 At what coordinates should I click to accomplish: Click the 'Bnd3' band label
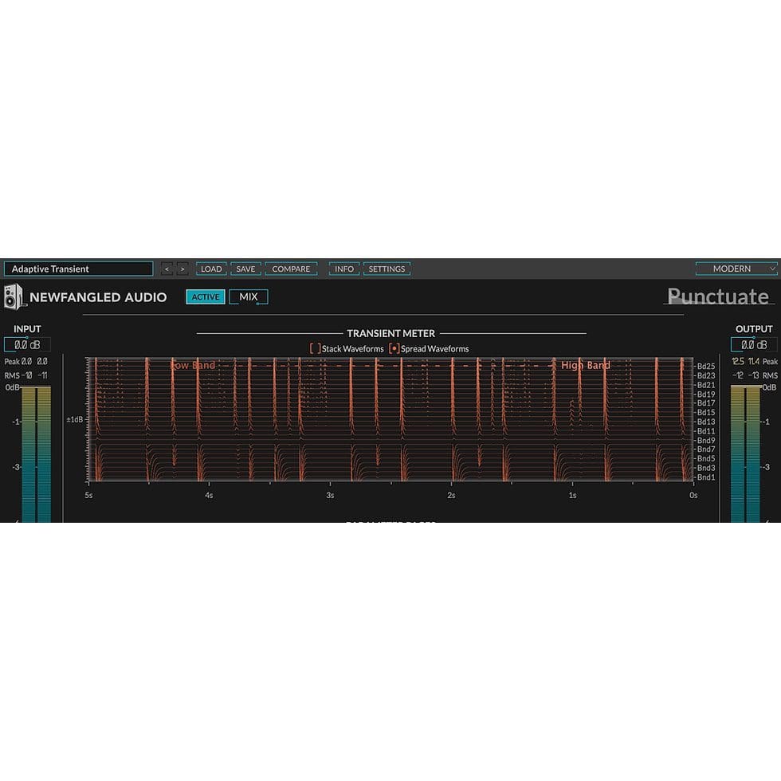coord(706,468)
